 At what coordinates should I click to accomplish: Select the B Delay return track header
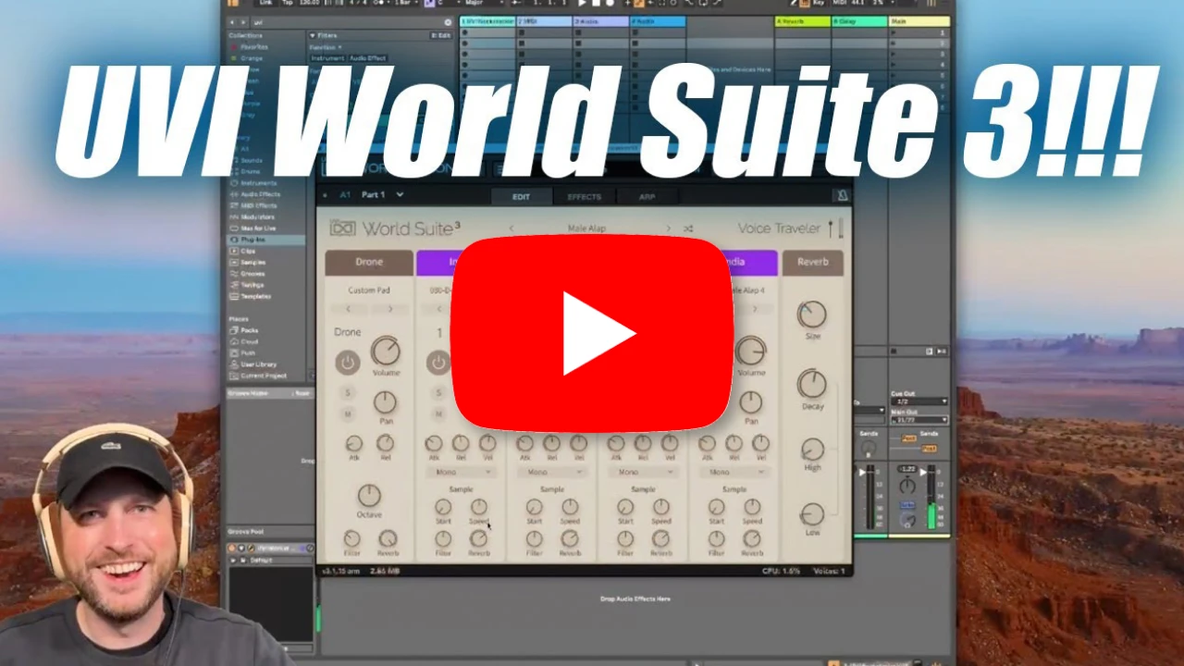[859, 21]
